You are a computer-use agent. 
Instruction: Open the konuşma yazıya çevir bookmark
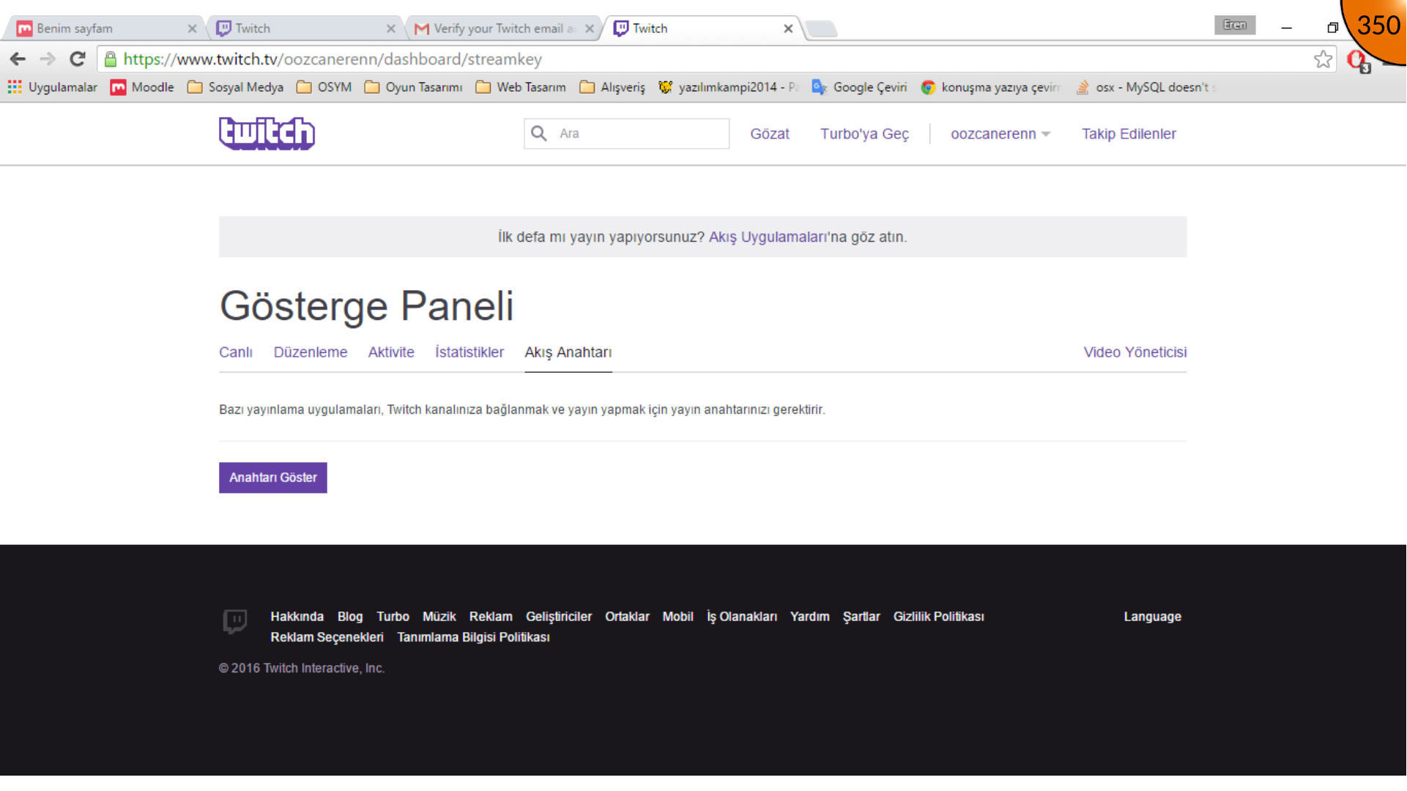coord(990,87)
